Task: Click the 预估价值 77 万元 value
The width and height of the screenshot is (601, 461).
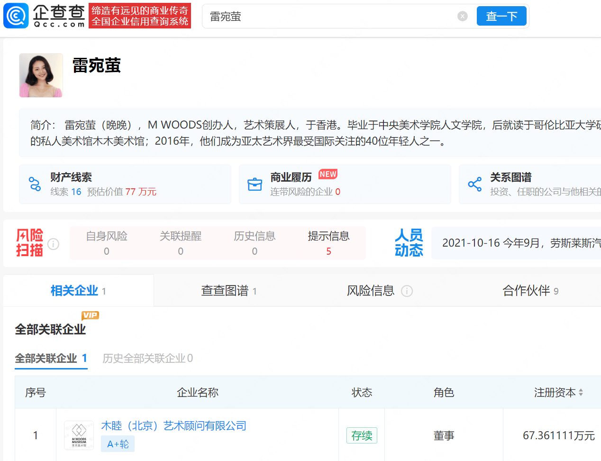Action: pos(122,192)
